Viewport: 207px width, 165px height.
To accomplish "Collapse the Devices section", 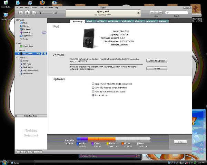I will [17, 51].
